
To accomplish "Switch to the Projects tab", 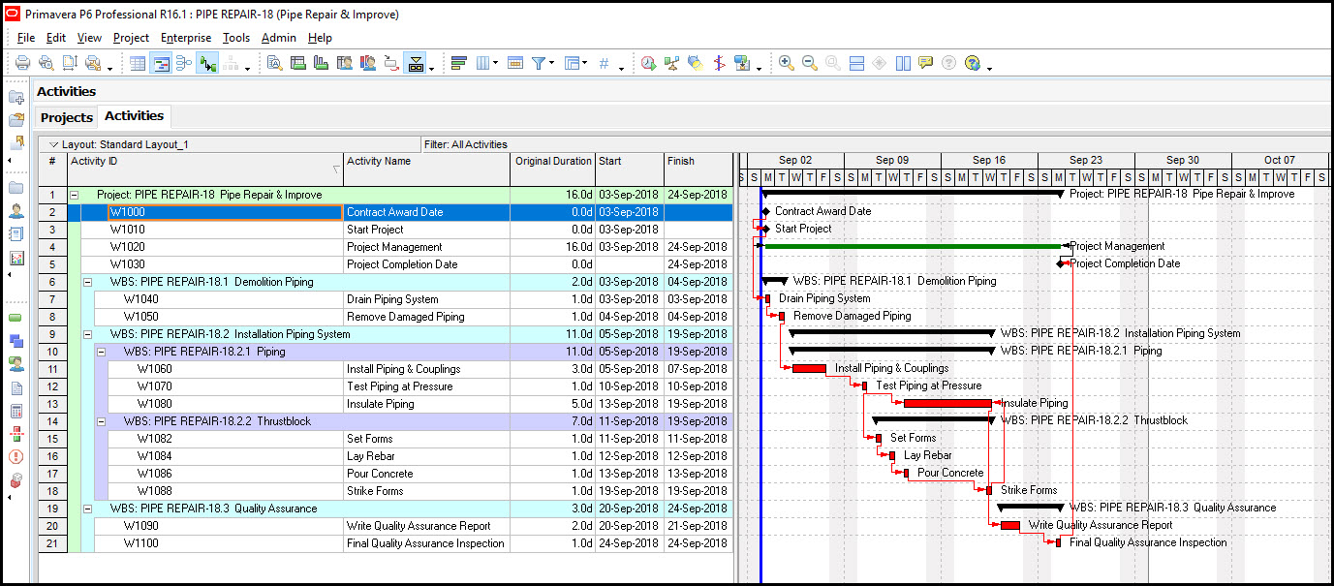I will 66,116.
